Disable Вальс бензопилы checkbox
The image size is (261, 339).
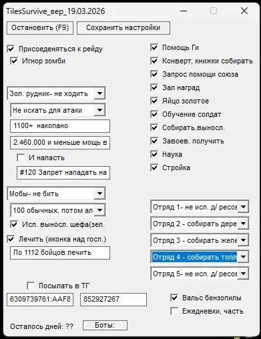pos(174,298)
